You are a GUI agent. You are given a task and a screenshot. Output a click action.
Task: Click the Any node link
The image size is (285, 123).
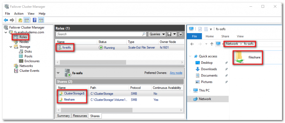coord(176,73)
